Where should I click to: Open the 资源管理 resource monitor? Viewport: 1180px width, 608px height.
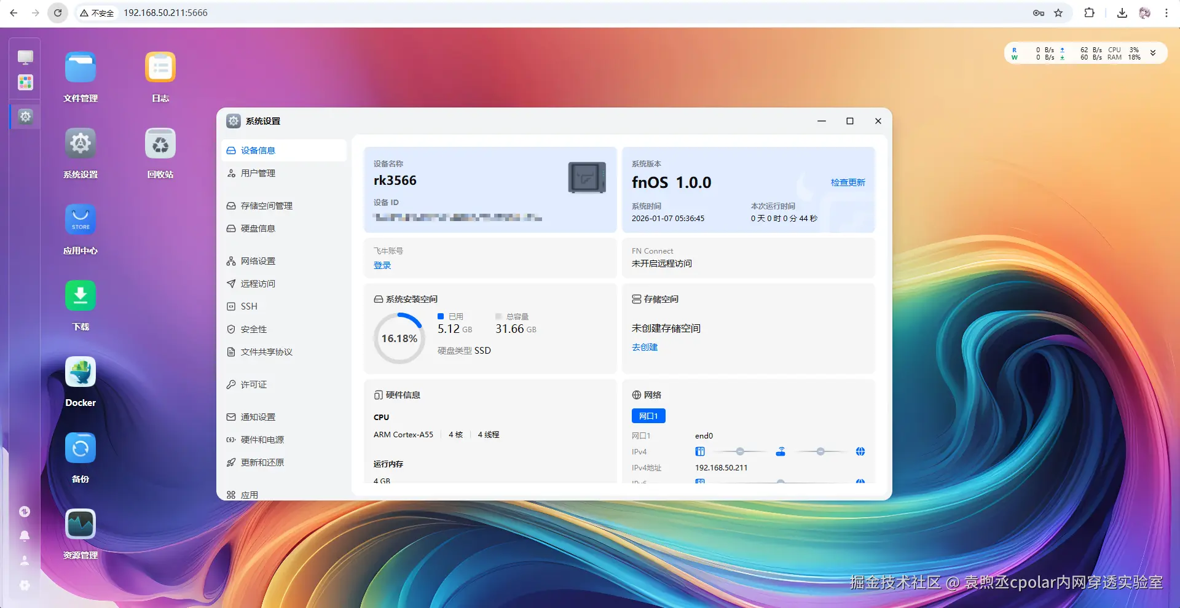pyautogui.click(x=81, y=524)
